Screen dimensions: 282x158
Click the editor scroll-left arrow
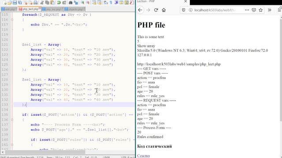click(3, 152)
